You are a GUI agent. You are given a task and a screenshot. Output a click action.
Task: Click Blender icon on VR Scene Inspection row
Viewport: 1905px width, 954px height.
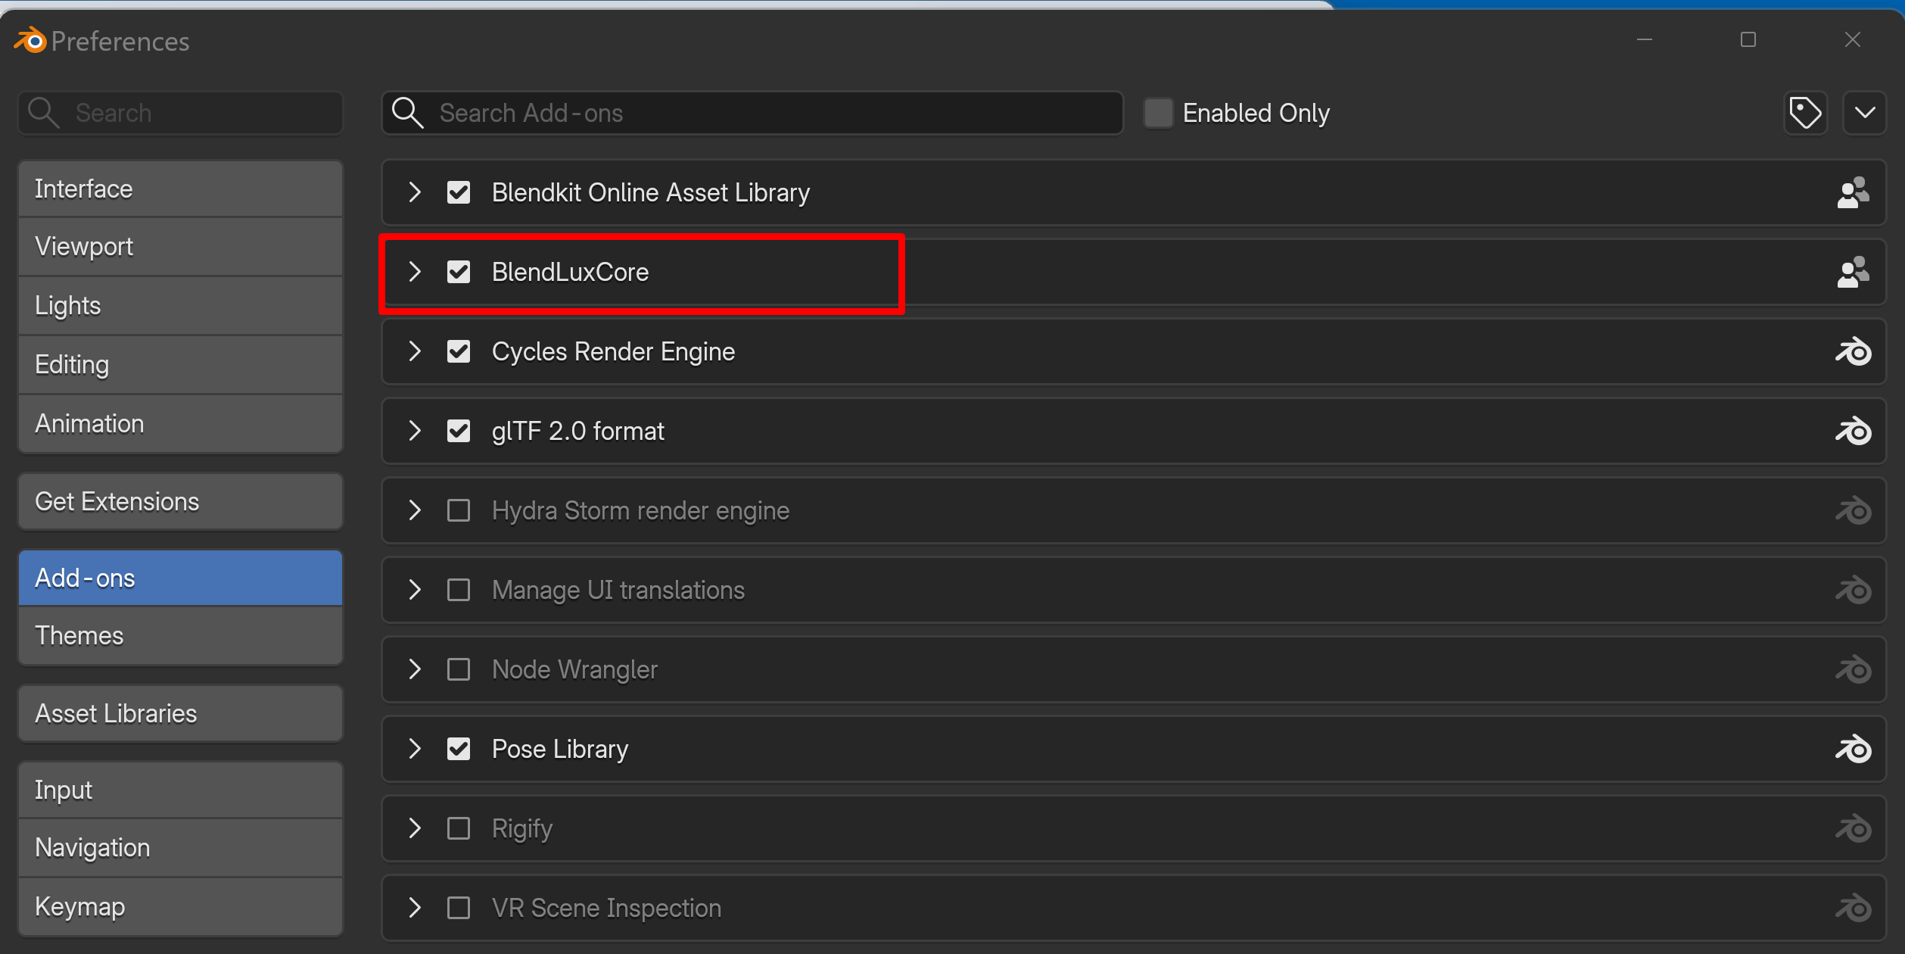point(1853,908)
